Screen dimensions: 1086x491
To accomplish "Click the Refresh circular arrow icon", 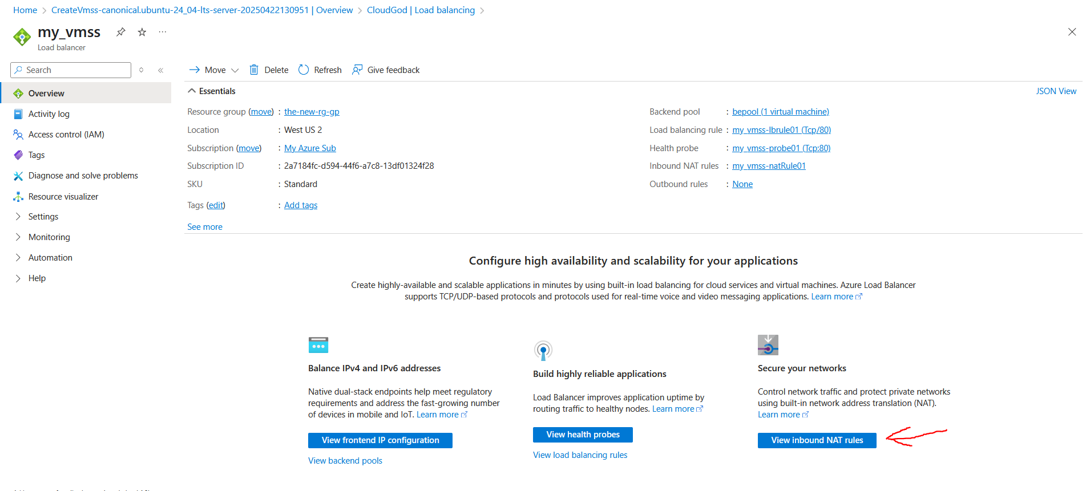I will 304,70.
